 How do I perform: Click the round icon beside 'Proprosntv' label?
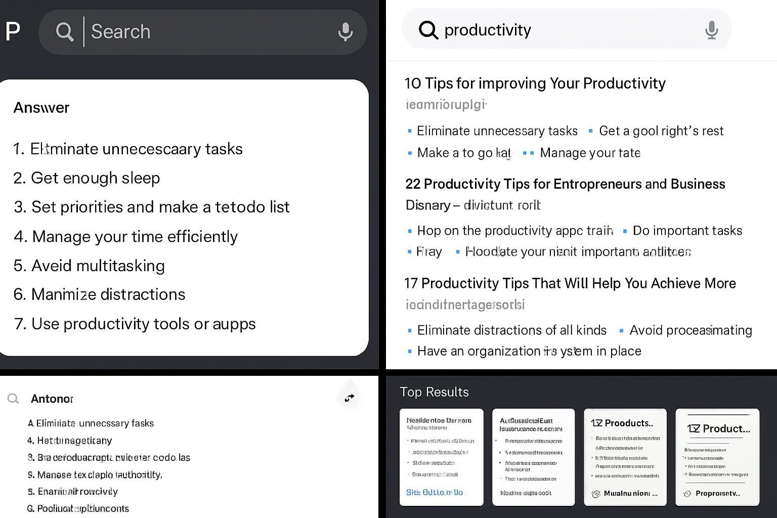click(687, 494)
